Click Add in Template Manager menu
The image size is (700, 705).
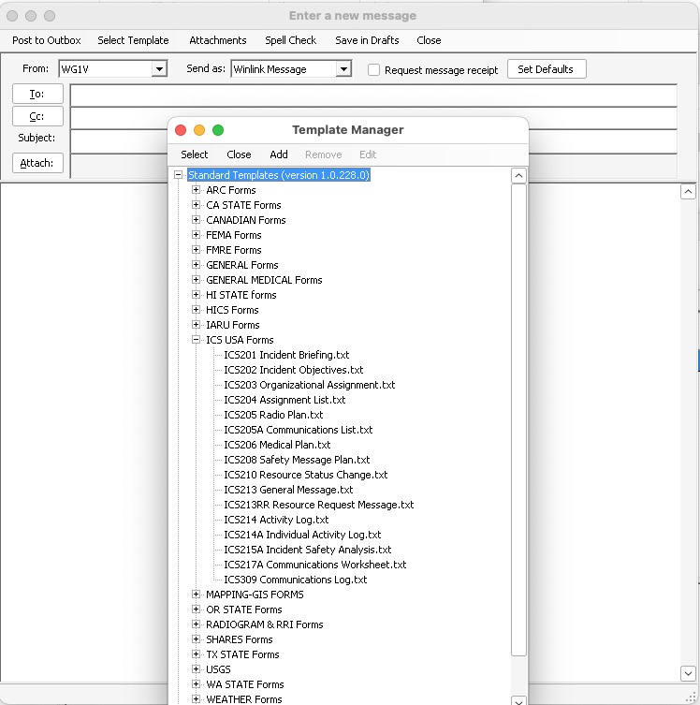[279, 154]
